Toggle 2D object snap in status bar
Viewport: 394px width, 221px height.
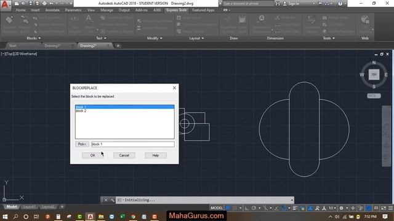284,208
